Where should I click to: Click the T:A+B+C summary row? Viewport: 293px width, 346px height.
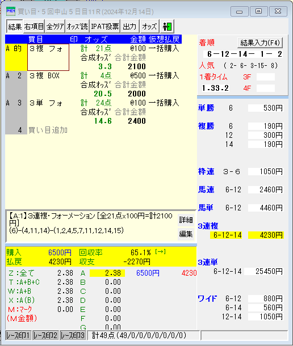41,282
